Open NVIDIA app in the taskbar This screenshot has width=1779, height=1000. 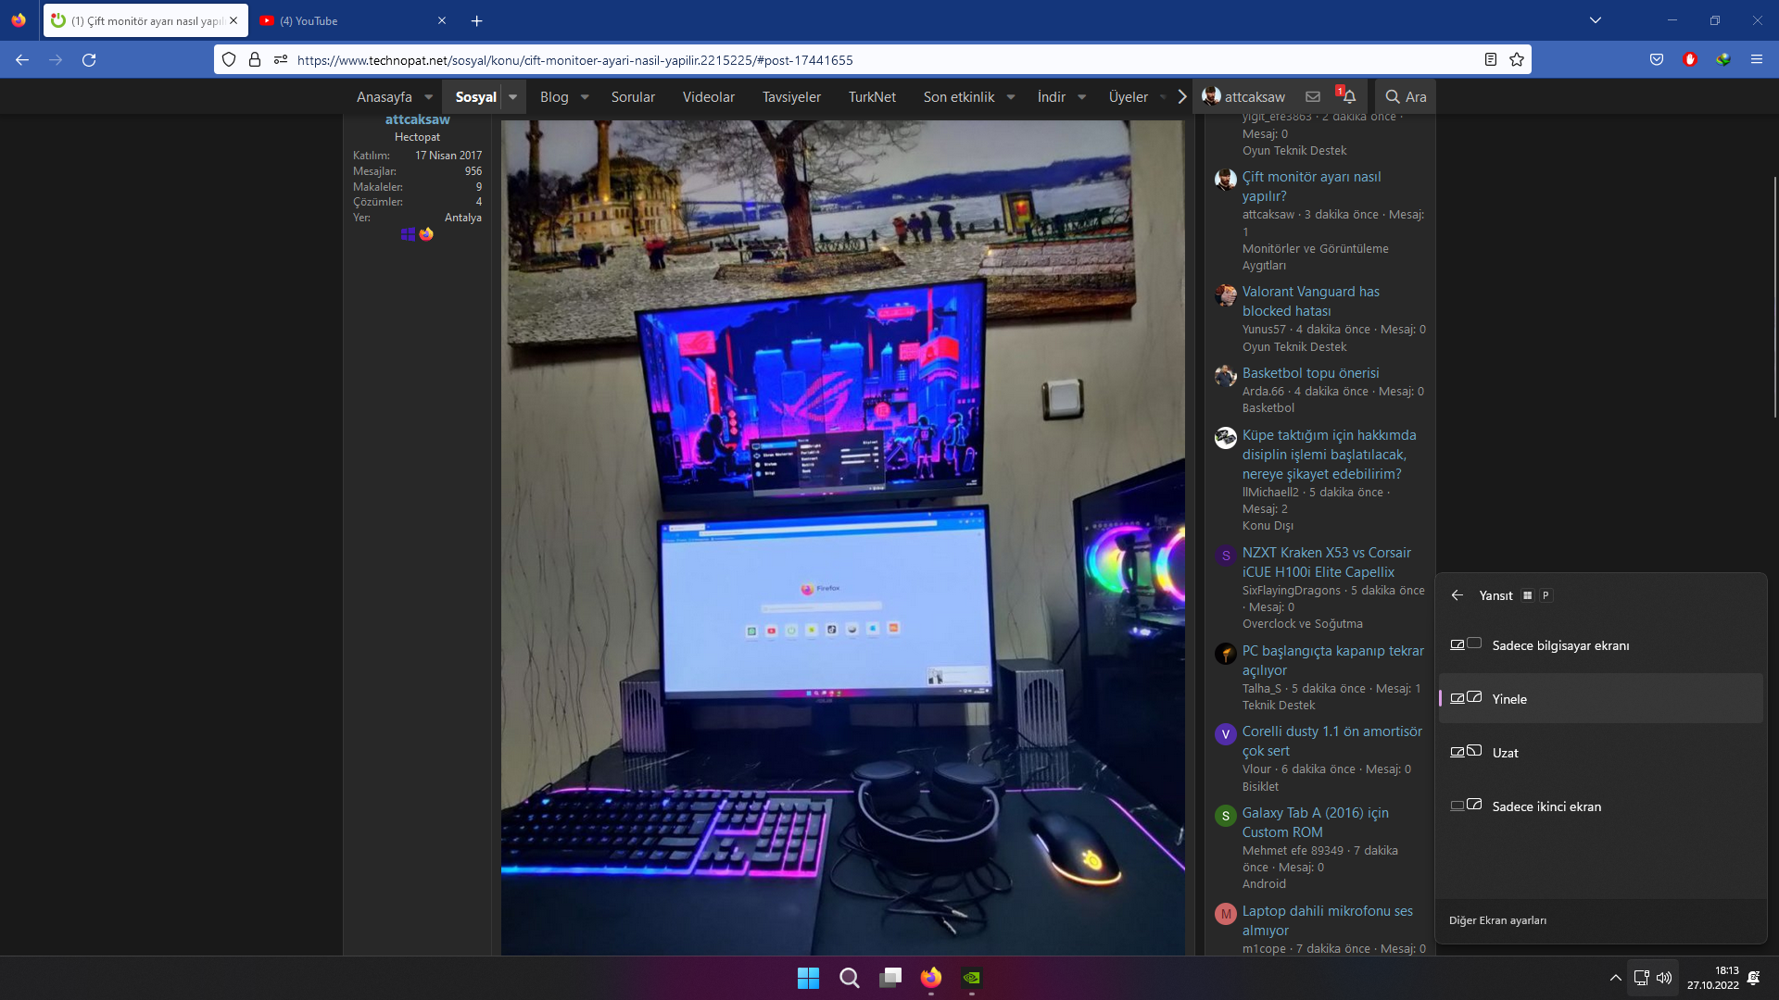point(971,978)
